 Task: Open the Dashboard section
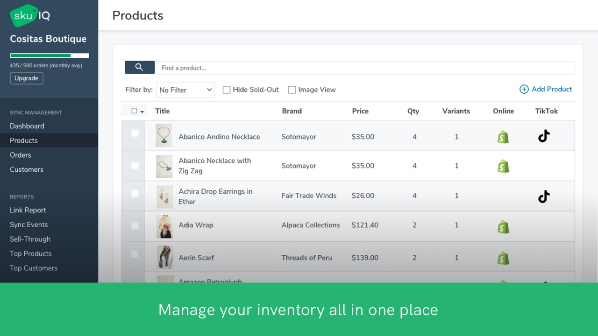(x=27, y=126)
